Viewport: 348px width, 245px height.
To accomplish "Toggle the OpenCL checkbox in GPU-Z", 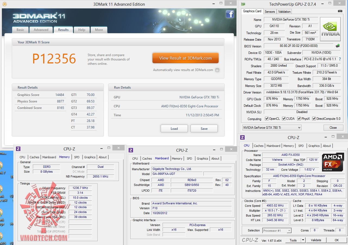I will (x=267, y=119).
